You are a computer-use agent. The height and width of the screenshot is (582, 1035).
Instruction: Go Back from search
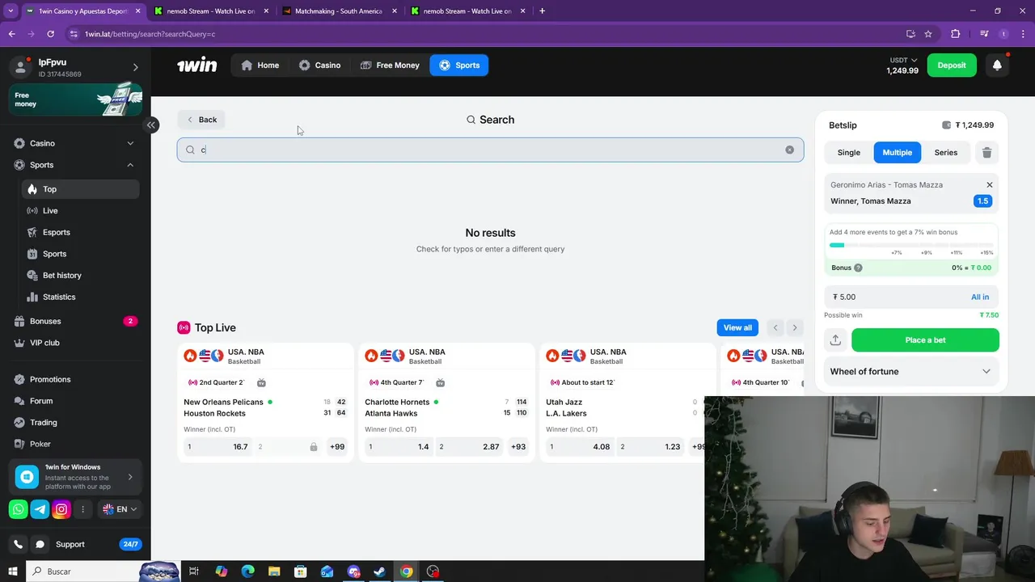click(x=201, y=120)
